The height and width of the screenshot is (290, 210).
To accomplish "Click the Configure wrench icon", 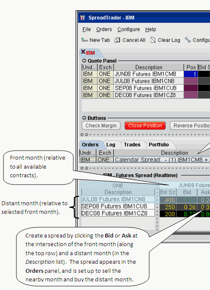I will [188, 40].
